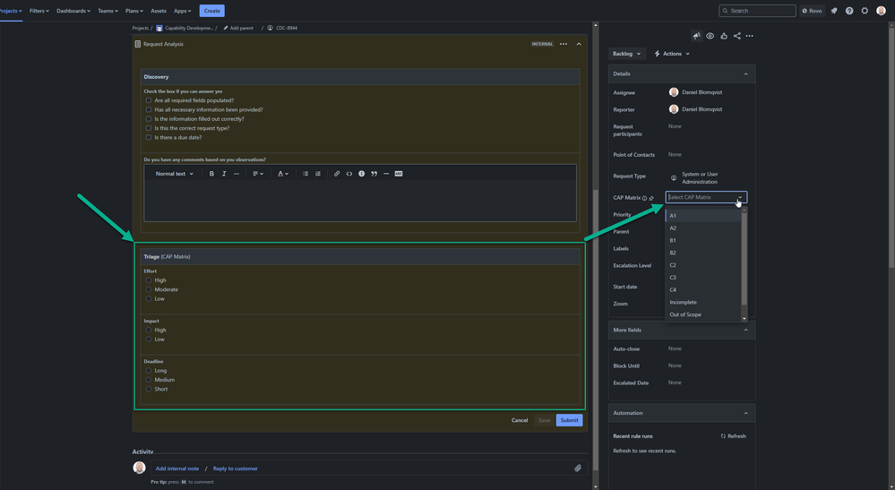Image resolution: width=895 pixels, height=490 pixels.
Task: Insert a numbered list
Action: [x=318, y=174]
